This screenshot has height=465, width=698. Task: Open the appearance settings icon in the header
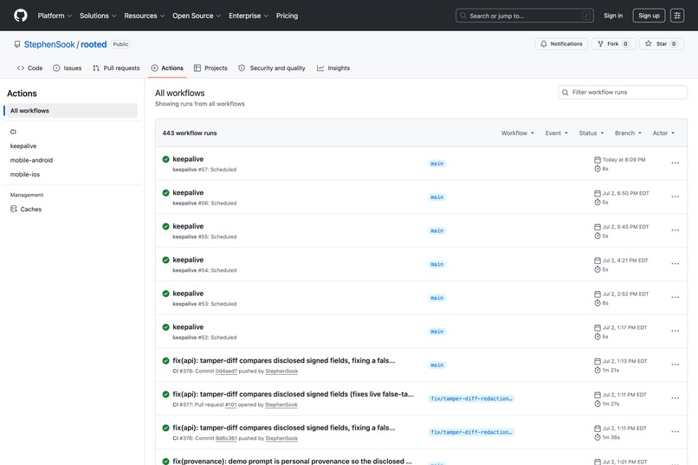point(677,16)
